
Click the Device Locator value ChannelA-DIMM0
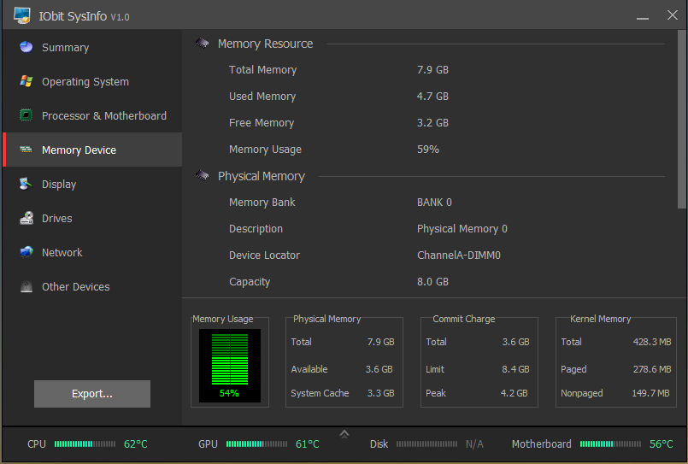click(x=458, y=255)
